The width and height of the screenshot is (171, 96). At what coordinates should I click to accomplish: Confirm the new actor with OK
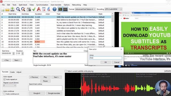tap(106, 62)
